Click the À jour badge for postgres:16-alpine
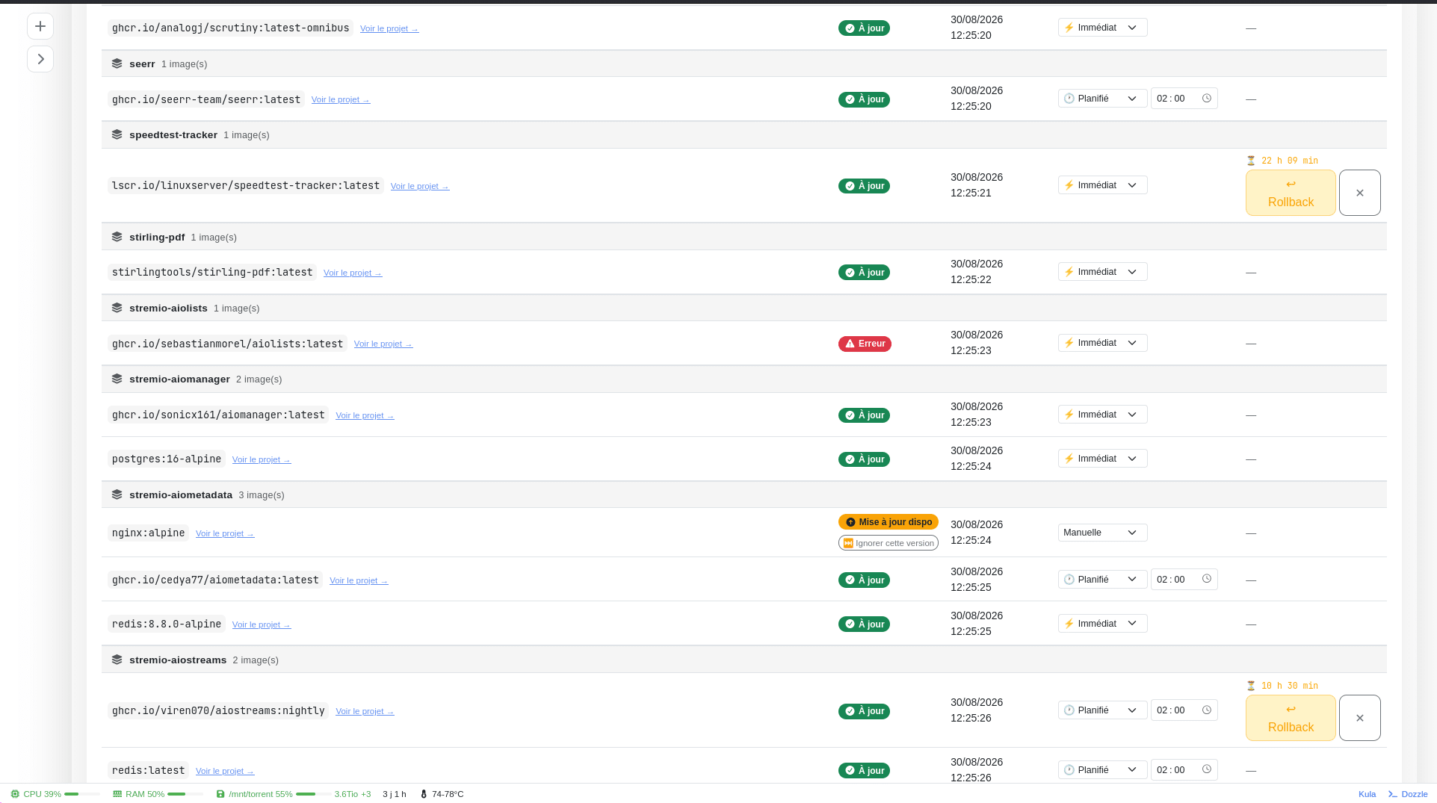The width and height of the screenshot is (1437, 803). tap(864, 459)
